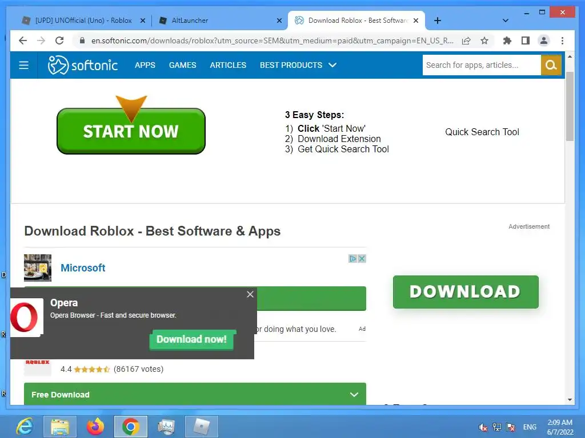Click the padlock site info icon
The height and width of the screenshot is (438, 585).
pyautogui.click(x=82, y=40)
